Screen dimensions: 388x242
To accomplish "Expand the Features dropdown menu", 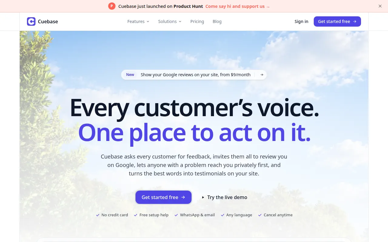I will 139,21.
